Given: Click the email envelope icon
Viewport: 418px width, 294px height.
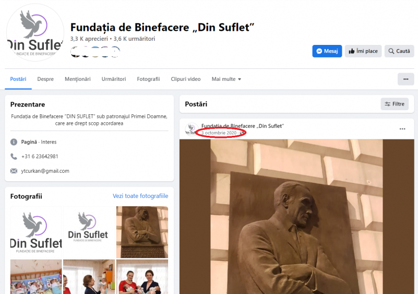Looking at the screenshot, I should pyautogui.click(x=14, y=171).
